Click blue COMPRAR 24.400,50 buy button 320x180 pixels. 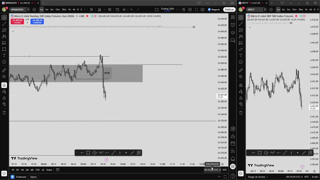point(37,21)
